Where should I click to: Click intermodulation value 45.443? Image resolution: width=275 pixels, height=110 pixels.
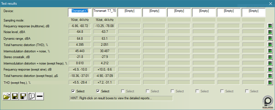[80, 51]
